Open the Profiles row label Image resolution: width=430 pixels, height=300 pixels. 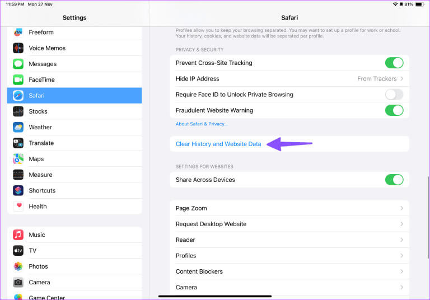[186, 256]
